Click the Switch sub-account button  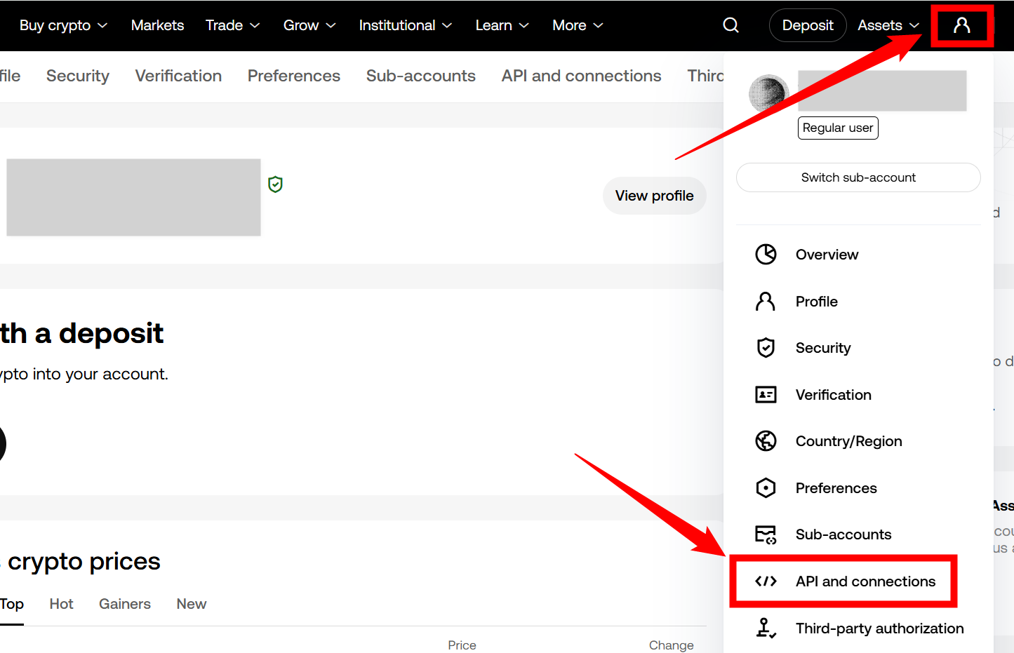(x=858, y=177)
